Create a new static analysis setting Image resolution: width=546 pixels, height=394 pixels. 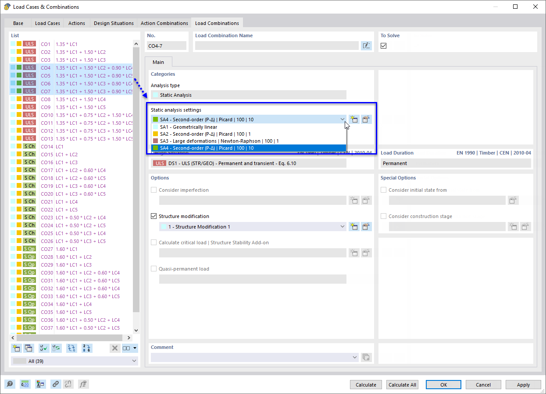[354, 119]
